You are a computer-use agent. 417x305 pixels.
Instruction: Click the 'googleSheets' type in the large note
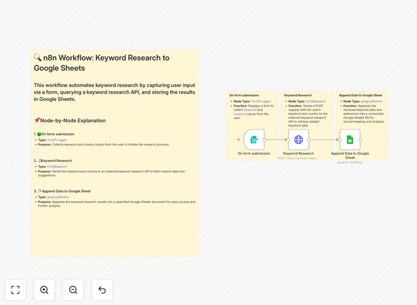point(58,197)
